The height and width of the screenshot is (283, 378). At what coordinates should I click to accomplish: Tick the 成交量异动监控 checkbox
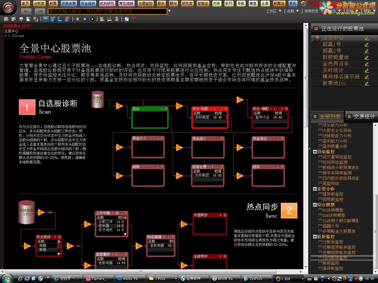point(320,157)
